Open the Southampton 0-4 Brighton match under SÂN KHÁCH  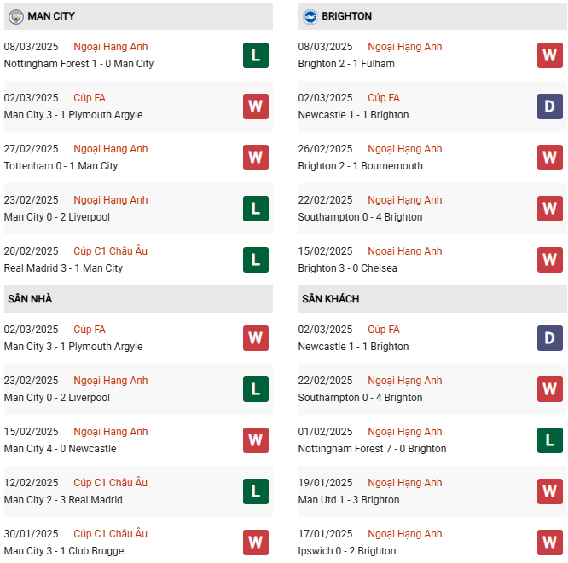360,398
